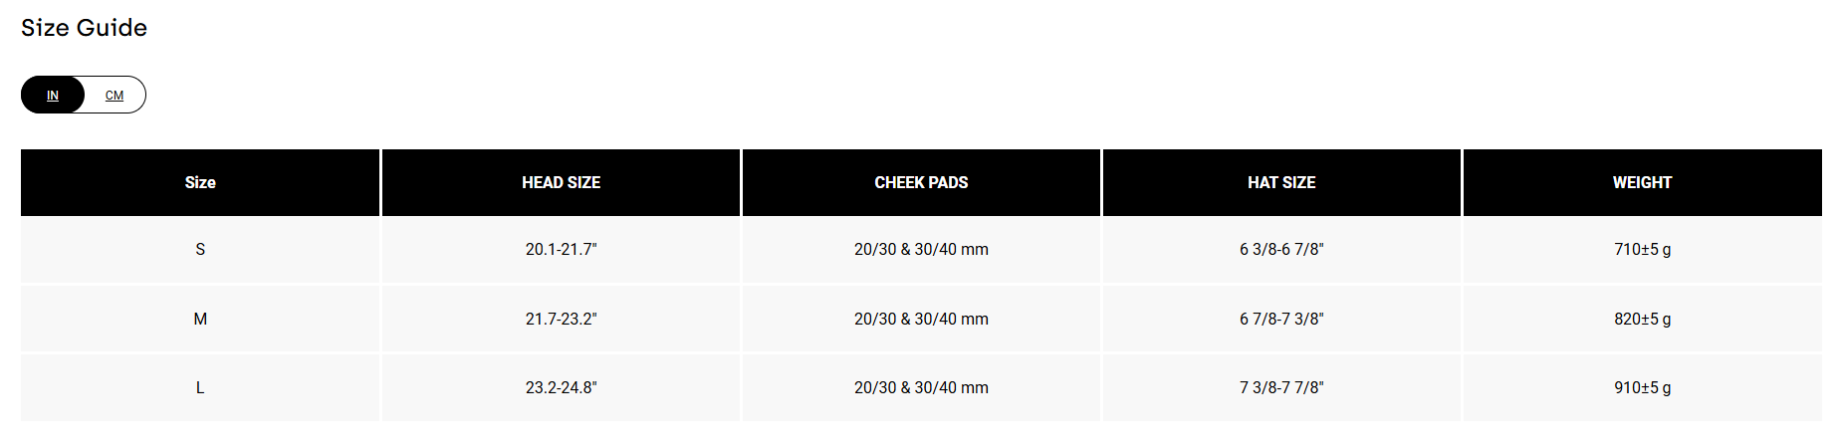The width and height of the screenshot is (1839, 447).
Task: Click the HEAD SIZE column header
Action: point(561,182)
